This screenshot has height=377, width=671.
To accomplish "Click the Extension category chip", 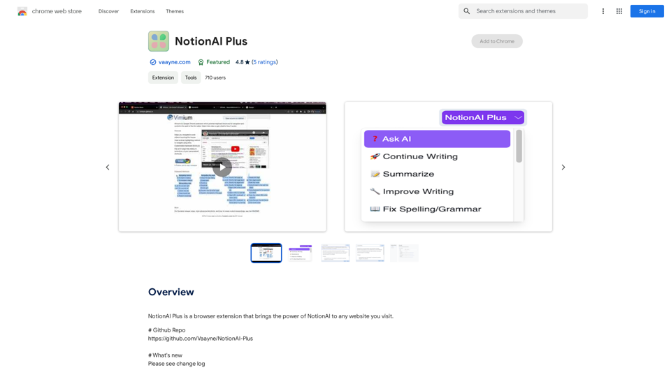I will point(163,77).
